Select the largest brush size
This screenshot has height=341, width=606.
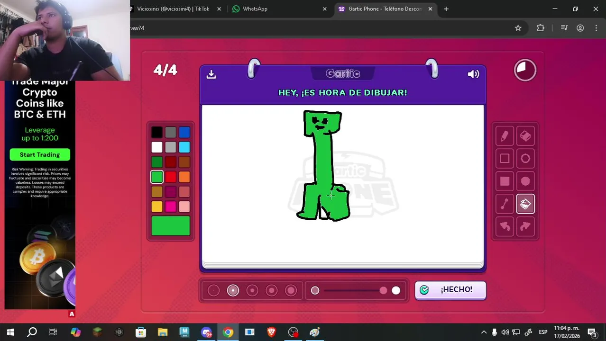[x=291, y=290]
